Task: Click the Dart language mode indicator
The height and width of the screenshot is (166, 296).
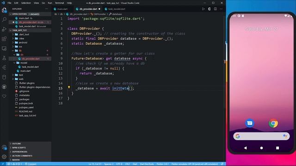Action: pyautogui.click(x=135, y=164)
